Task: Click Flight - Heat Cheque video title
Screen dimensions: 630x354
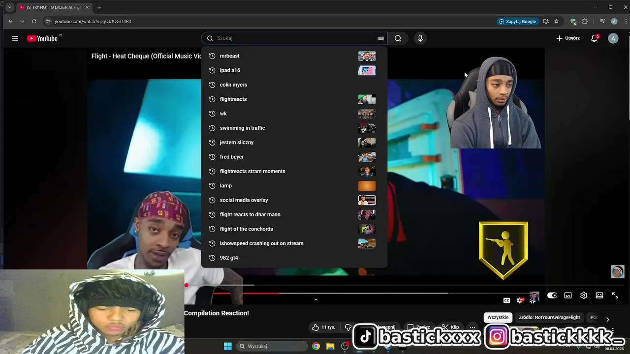Action: 147,56
